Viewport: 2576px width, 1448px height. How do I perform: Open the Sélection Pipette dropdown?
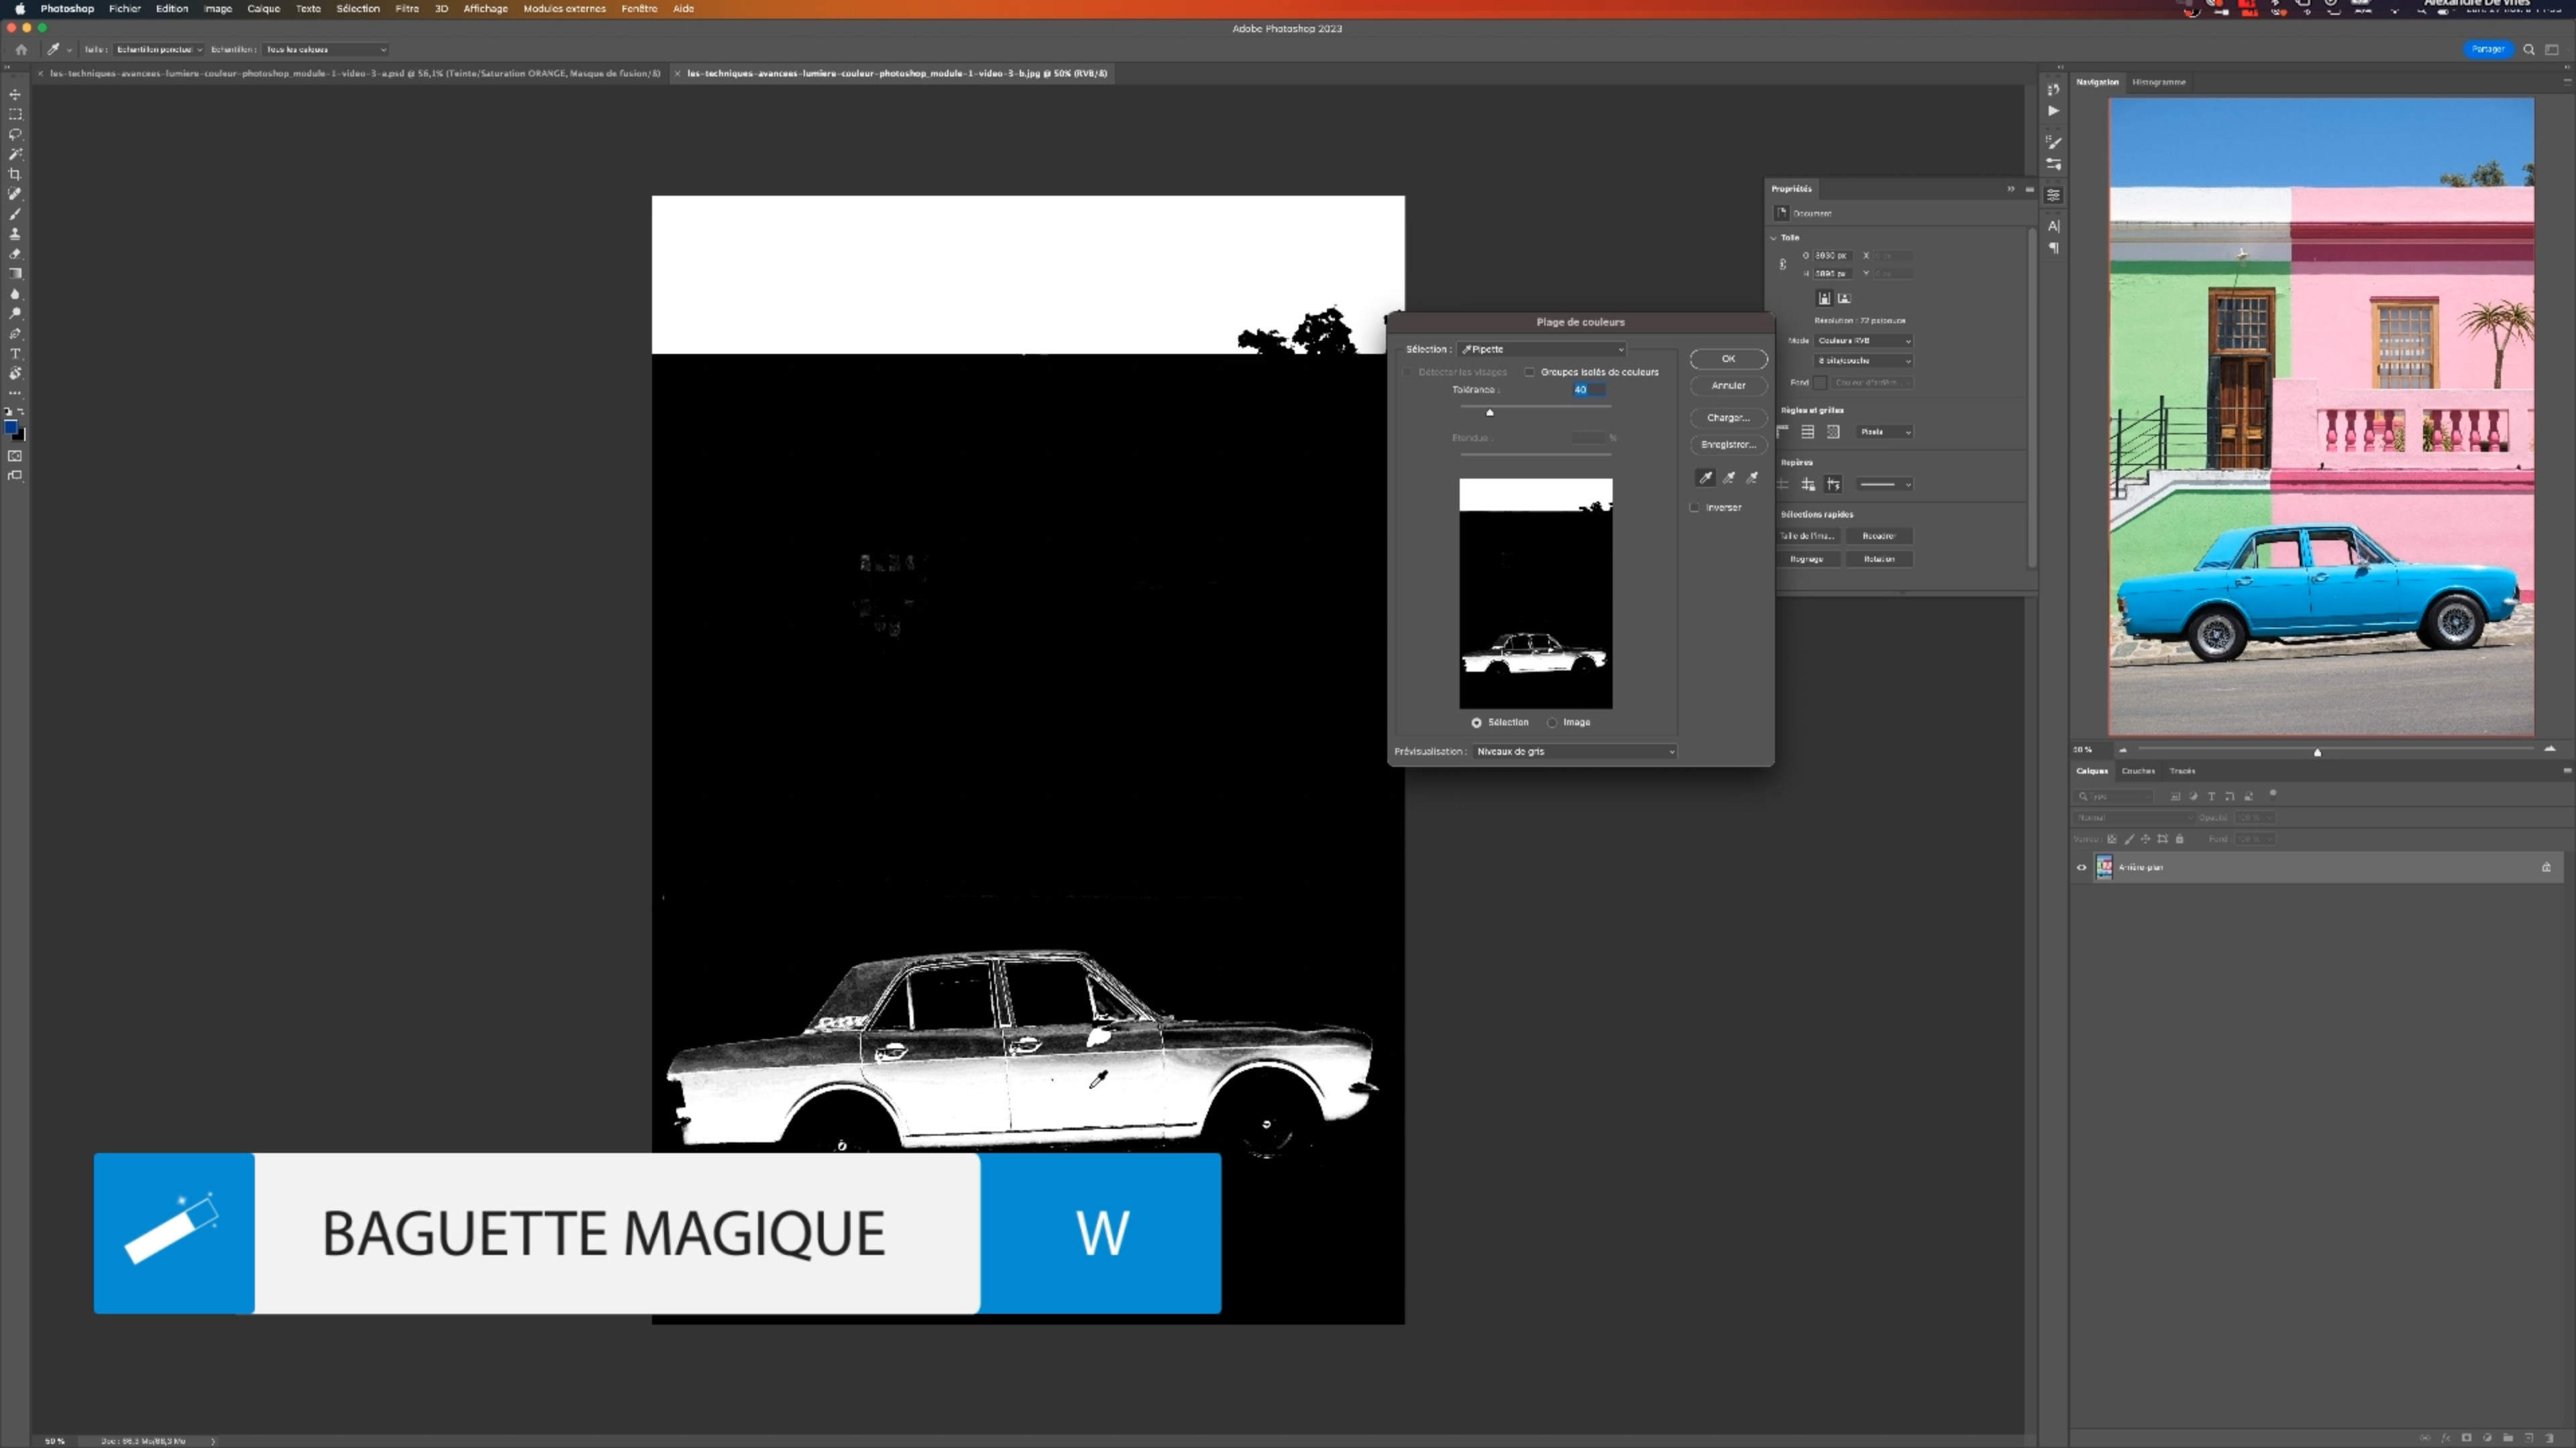point(1541,349)
